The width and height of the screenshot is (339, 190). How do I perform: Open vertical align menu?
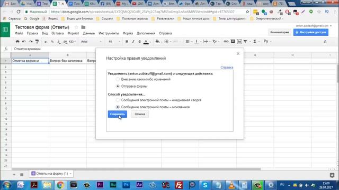pos(197,42)
